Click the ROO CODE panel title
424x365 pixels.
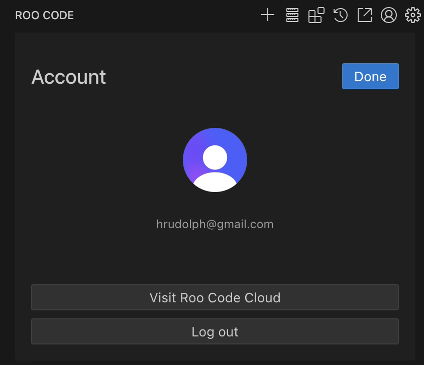44,15
